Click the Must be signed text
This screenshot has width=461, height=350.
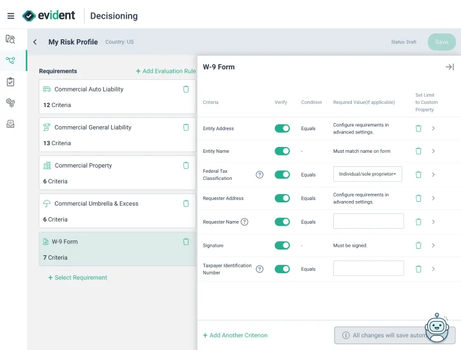point(350,246)
